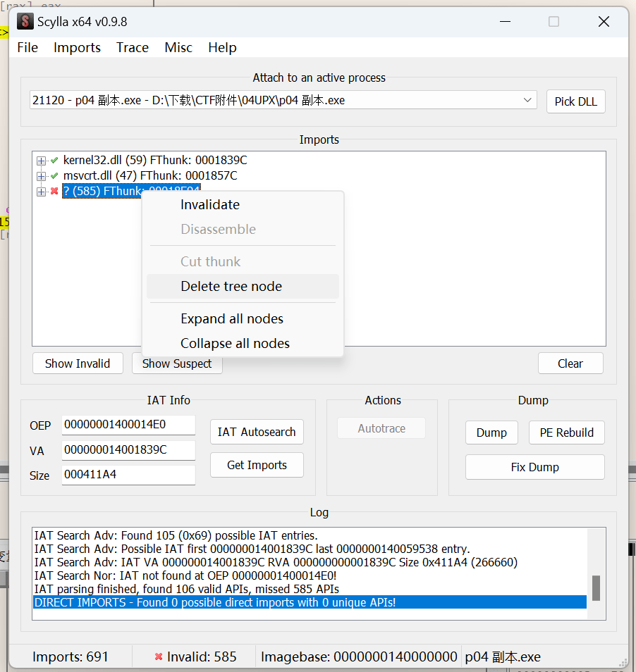Click the OEP address input field
Viewport: 636px width, 672px height.
click(128, 425)
